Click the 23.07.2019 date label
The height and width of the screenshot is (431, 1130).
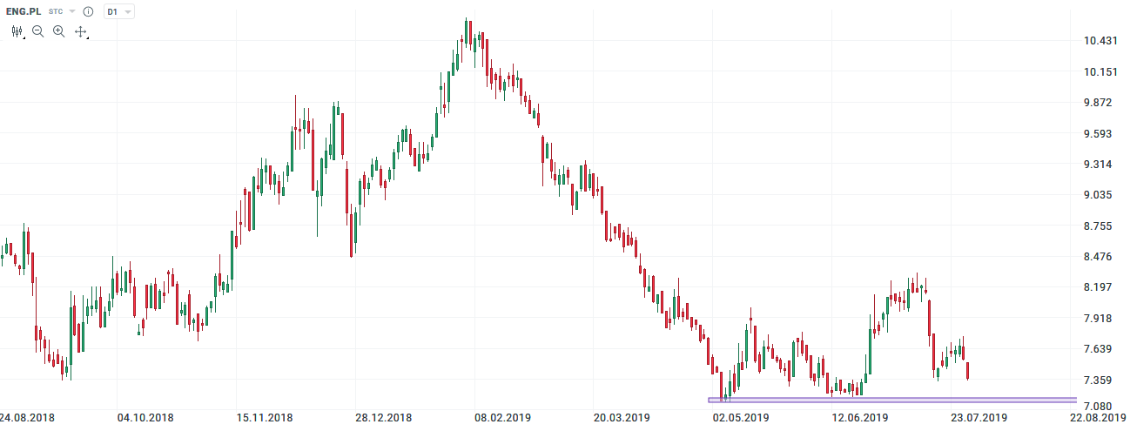pos(978,418)
